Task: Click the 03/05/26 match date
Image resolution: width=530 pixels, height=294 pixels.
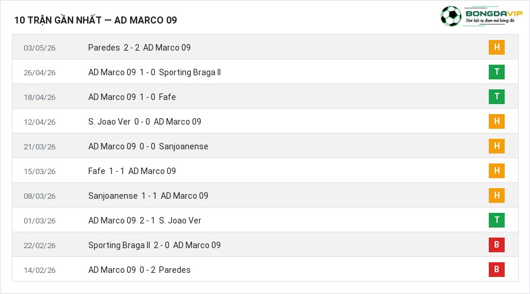Action: (39, 48)
